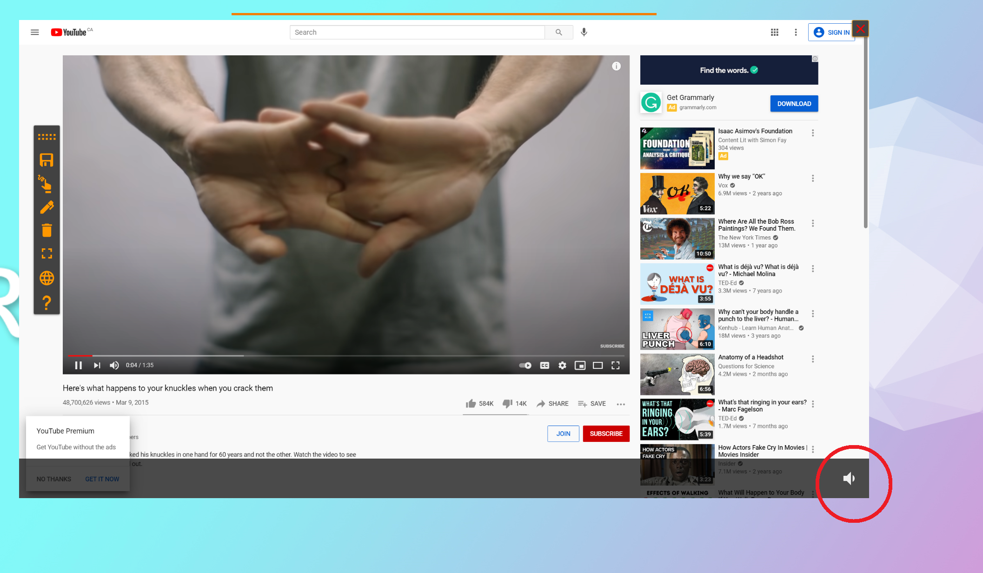The width and height of the screenshot is (983, 573).
Task: Click in the Search input field
Action: (417, 32)
